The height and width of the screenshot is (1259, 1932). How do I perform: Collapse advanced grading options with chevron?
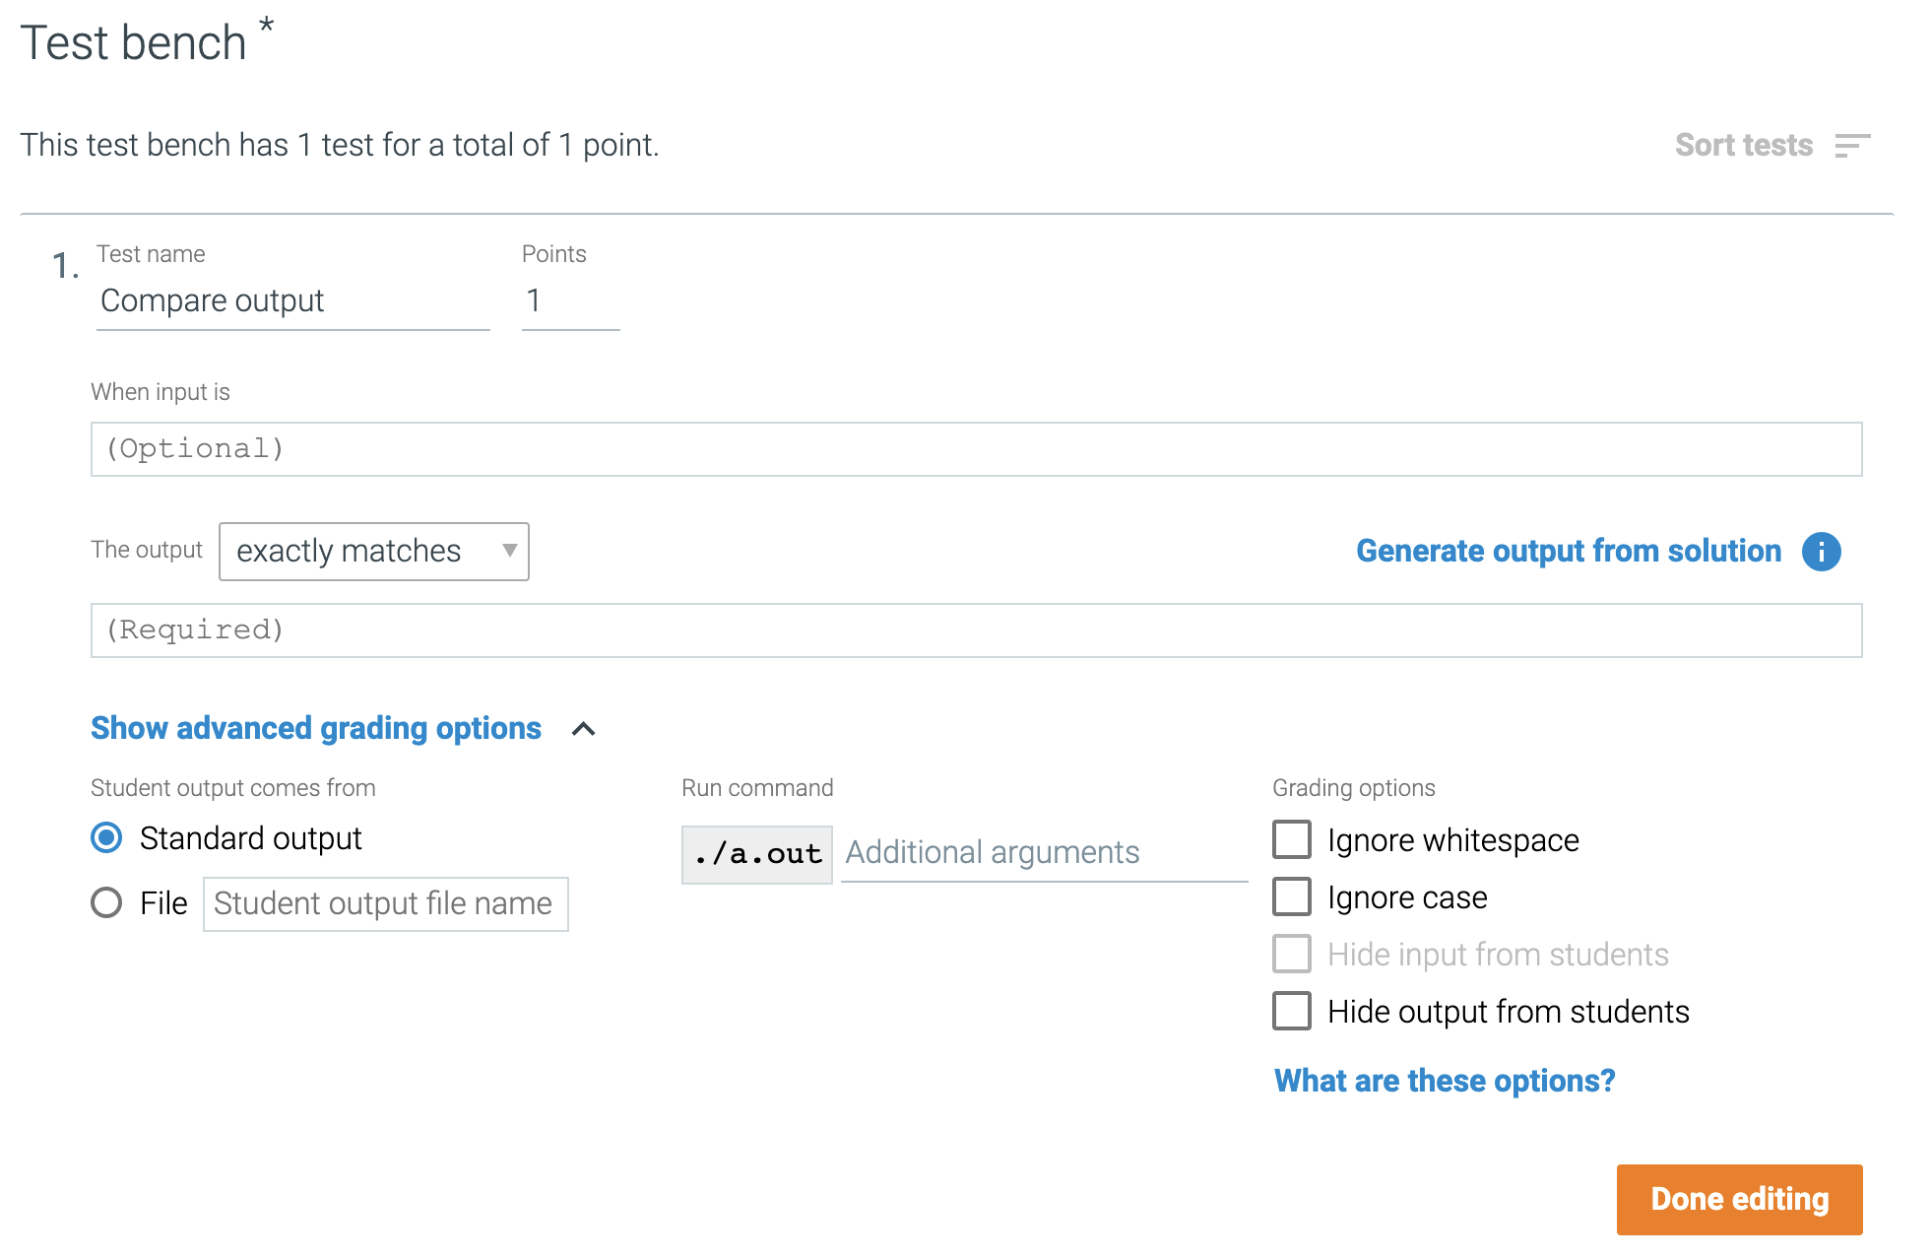(583, 729)
